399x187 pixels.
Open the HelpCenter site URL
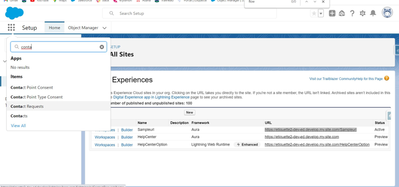click(x=302, y=137)
